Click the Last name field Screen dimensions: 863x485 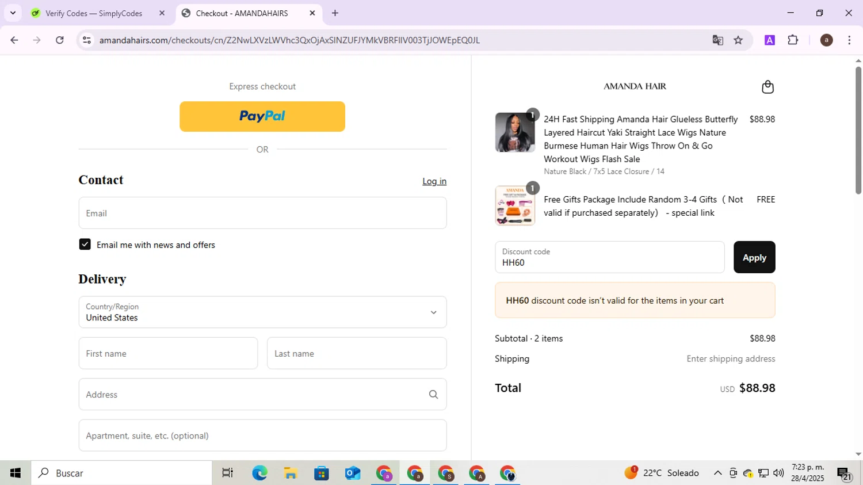coord(357,353)
